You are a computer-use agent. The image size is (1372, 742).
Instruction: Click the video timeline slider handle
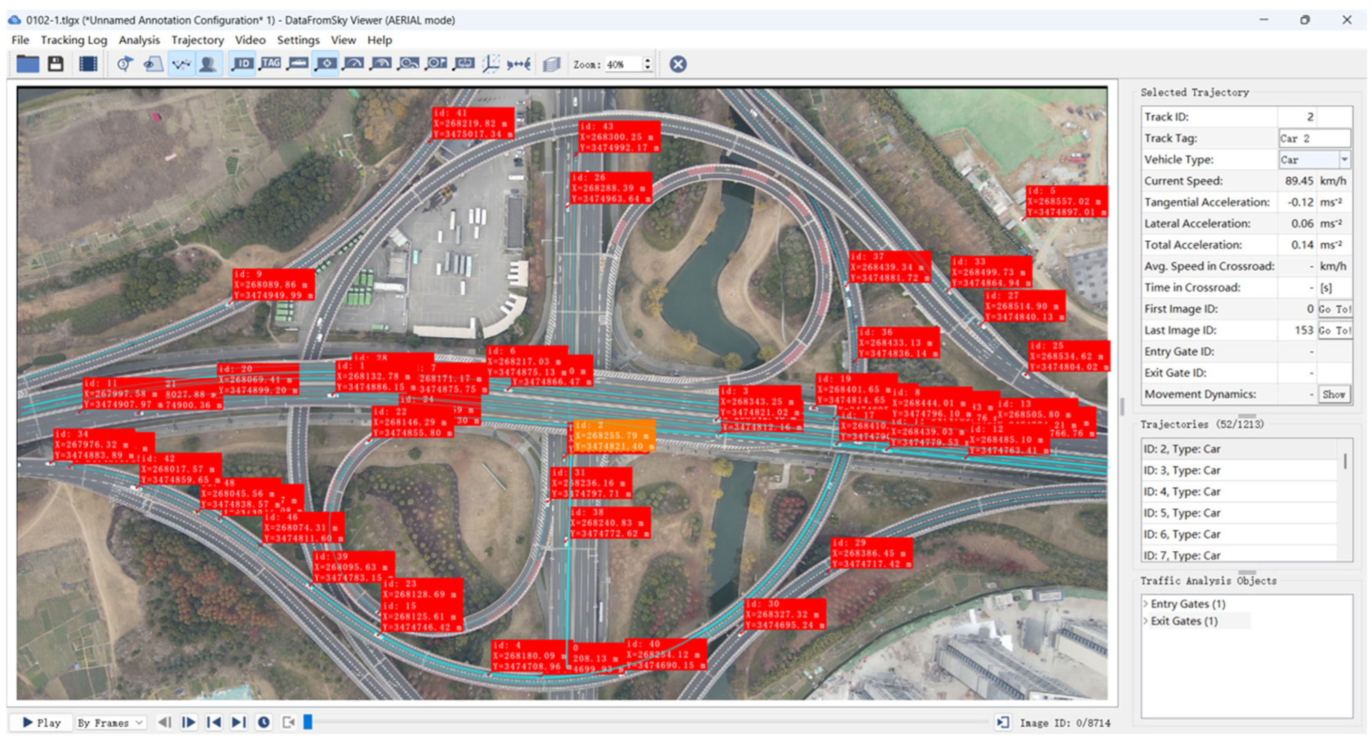pyautogui.click(x=307, y=722)
